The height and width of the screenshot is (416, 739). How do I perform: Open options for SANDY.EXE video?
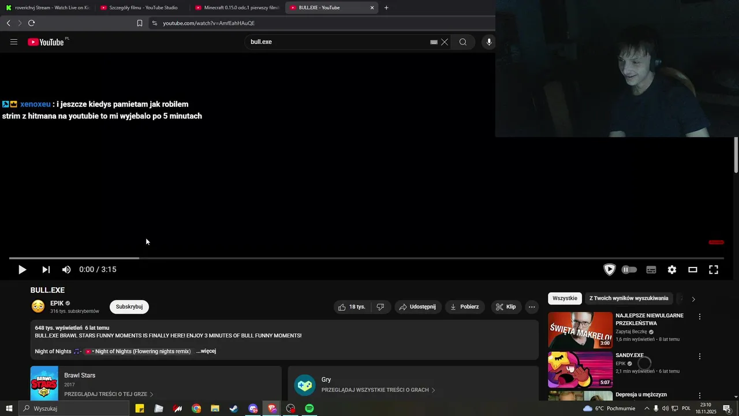coord(700,356)
